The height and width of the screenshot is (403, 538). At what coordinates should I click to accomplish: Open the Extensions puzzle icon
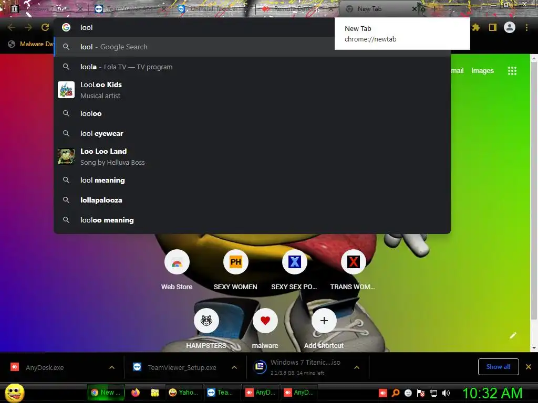tap(476, 27)
